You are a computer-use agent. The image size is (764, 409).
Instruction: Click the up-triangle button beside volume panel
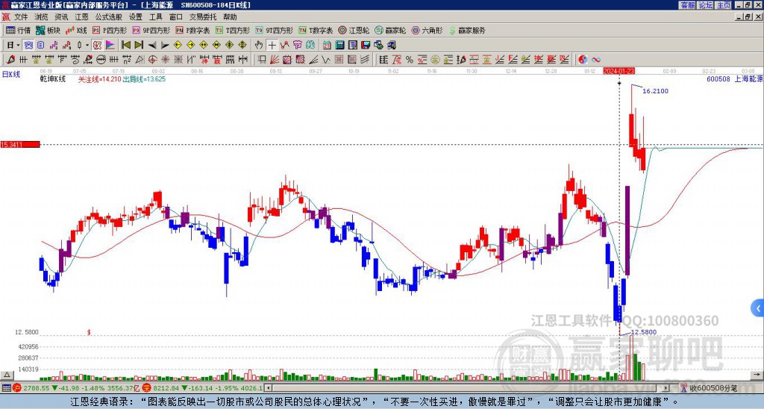click(6, 375)
